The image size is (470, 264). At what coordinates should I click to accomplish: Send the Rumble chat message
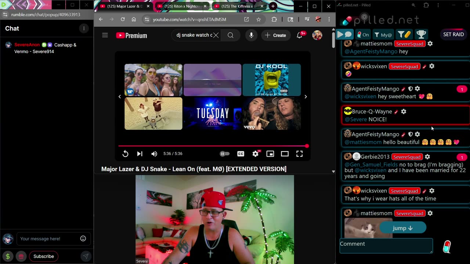[85, 256]
